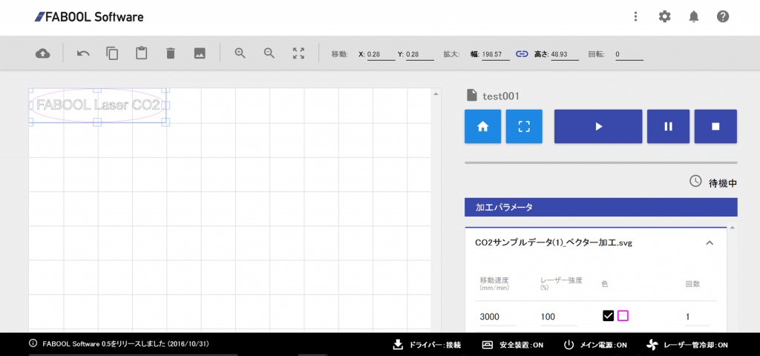Copy the selected object

112,53
